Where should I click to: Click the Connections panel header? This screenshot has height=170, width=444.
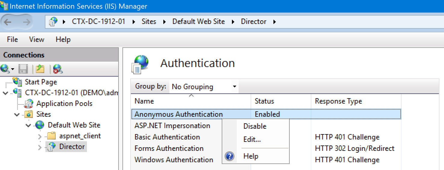click(x=59, y=55)
